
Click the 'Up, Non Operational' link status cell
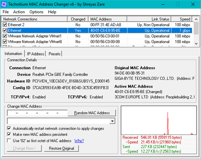153,25
